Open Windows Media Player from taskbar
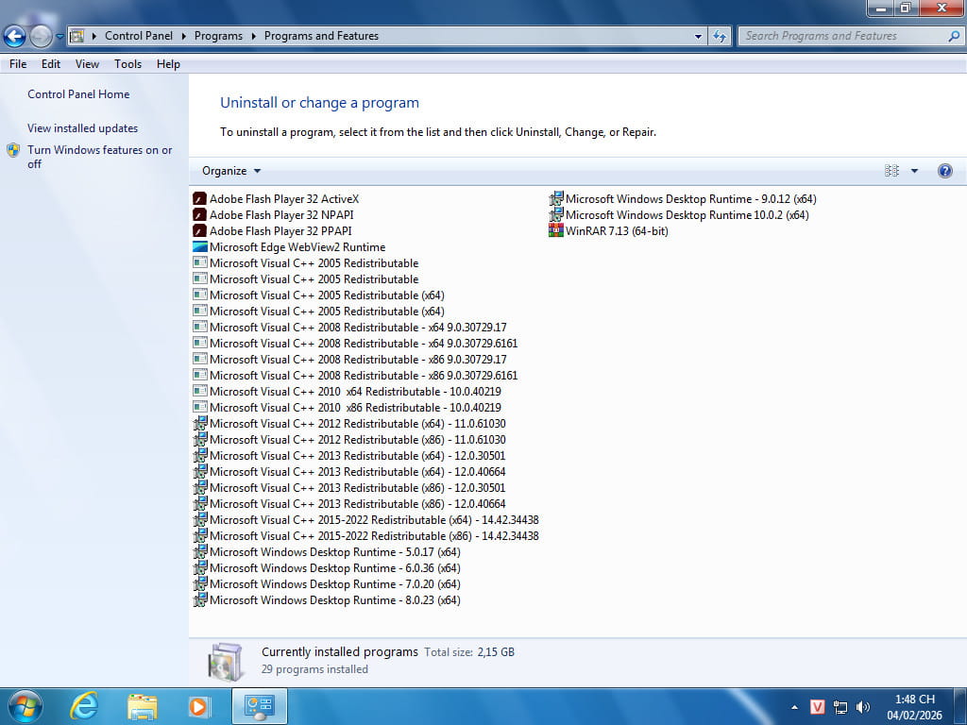 (198, 706)
